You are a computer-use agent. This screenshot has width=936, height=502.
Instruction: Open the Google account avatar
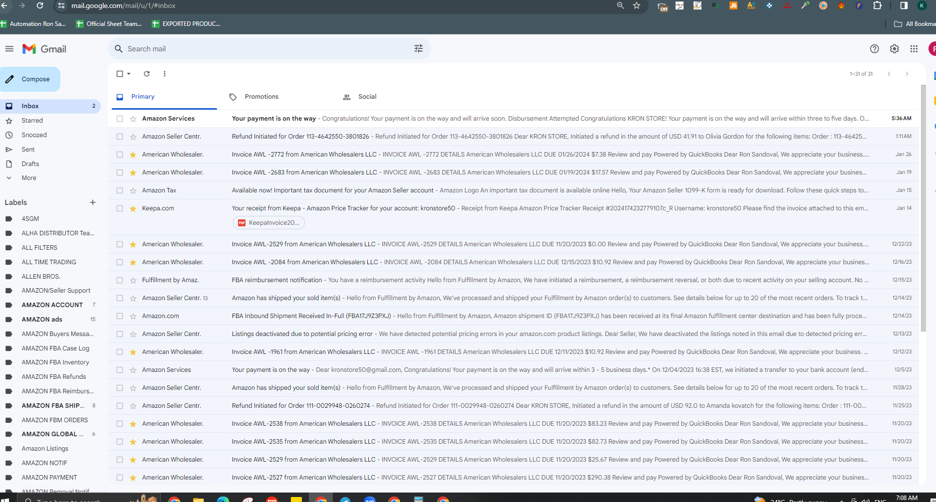(x=933, y=49)
